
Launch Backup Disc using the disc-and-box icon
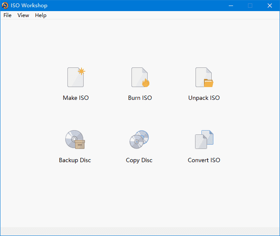tap(75, 140)
